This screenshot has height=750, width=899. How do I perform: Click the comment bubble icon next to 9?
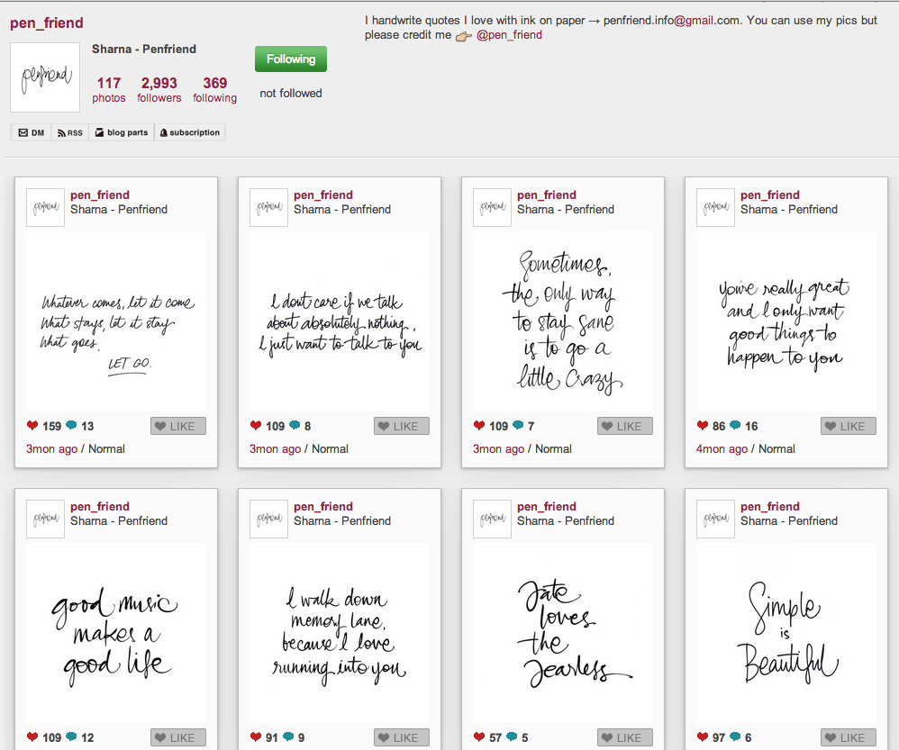289,736
